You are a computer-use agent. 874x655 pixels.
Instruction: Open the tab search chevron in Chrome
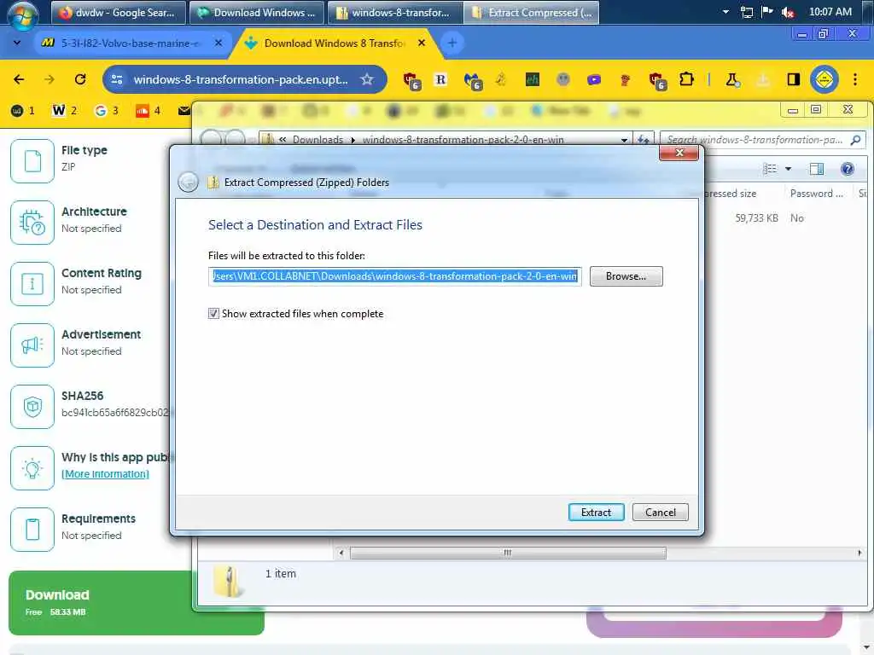coord(17,43)
